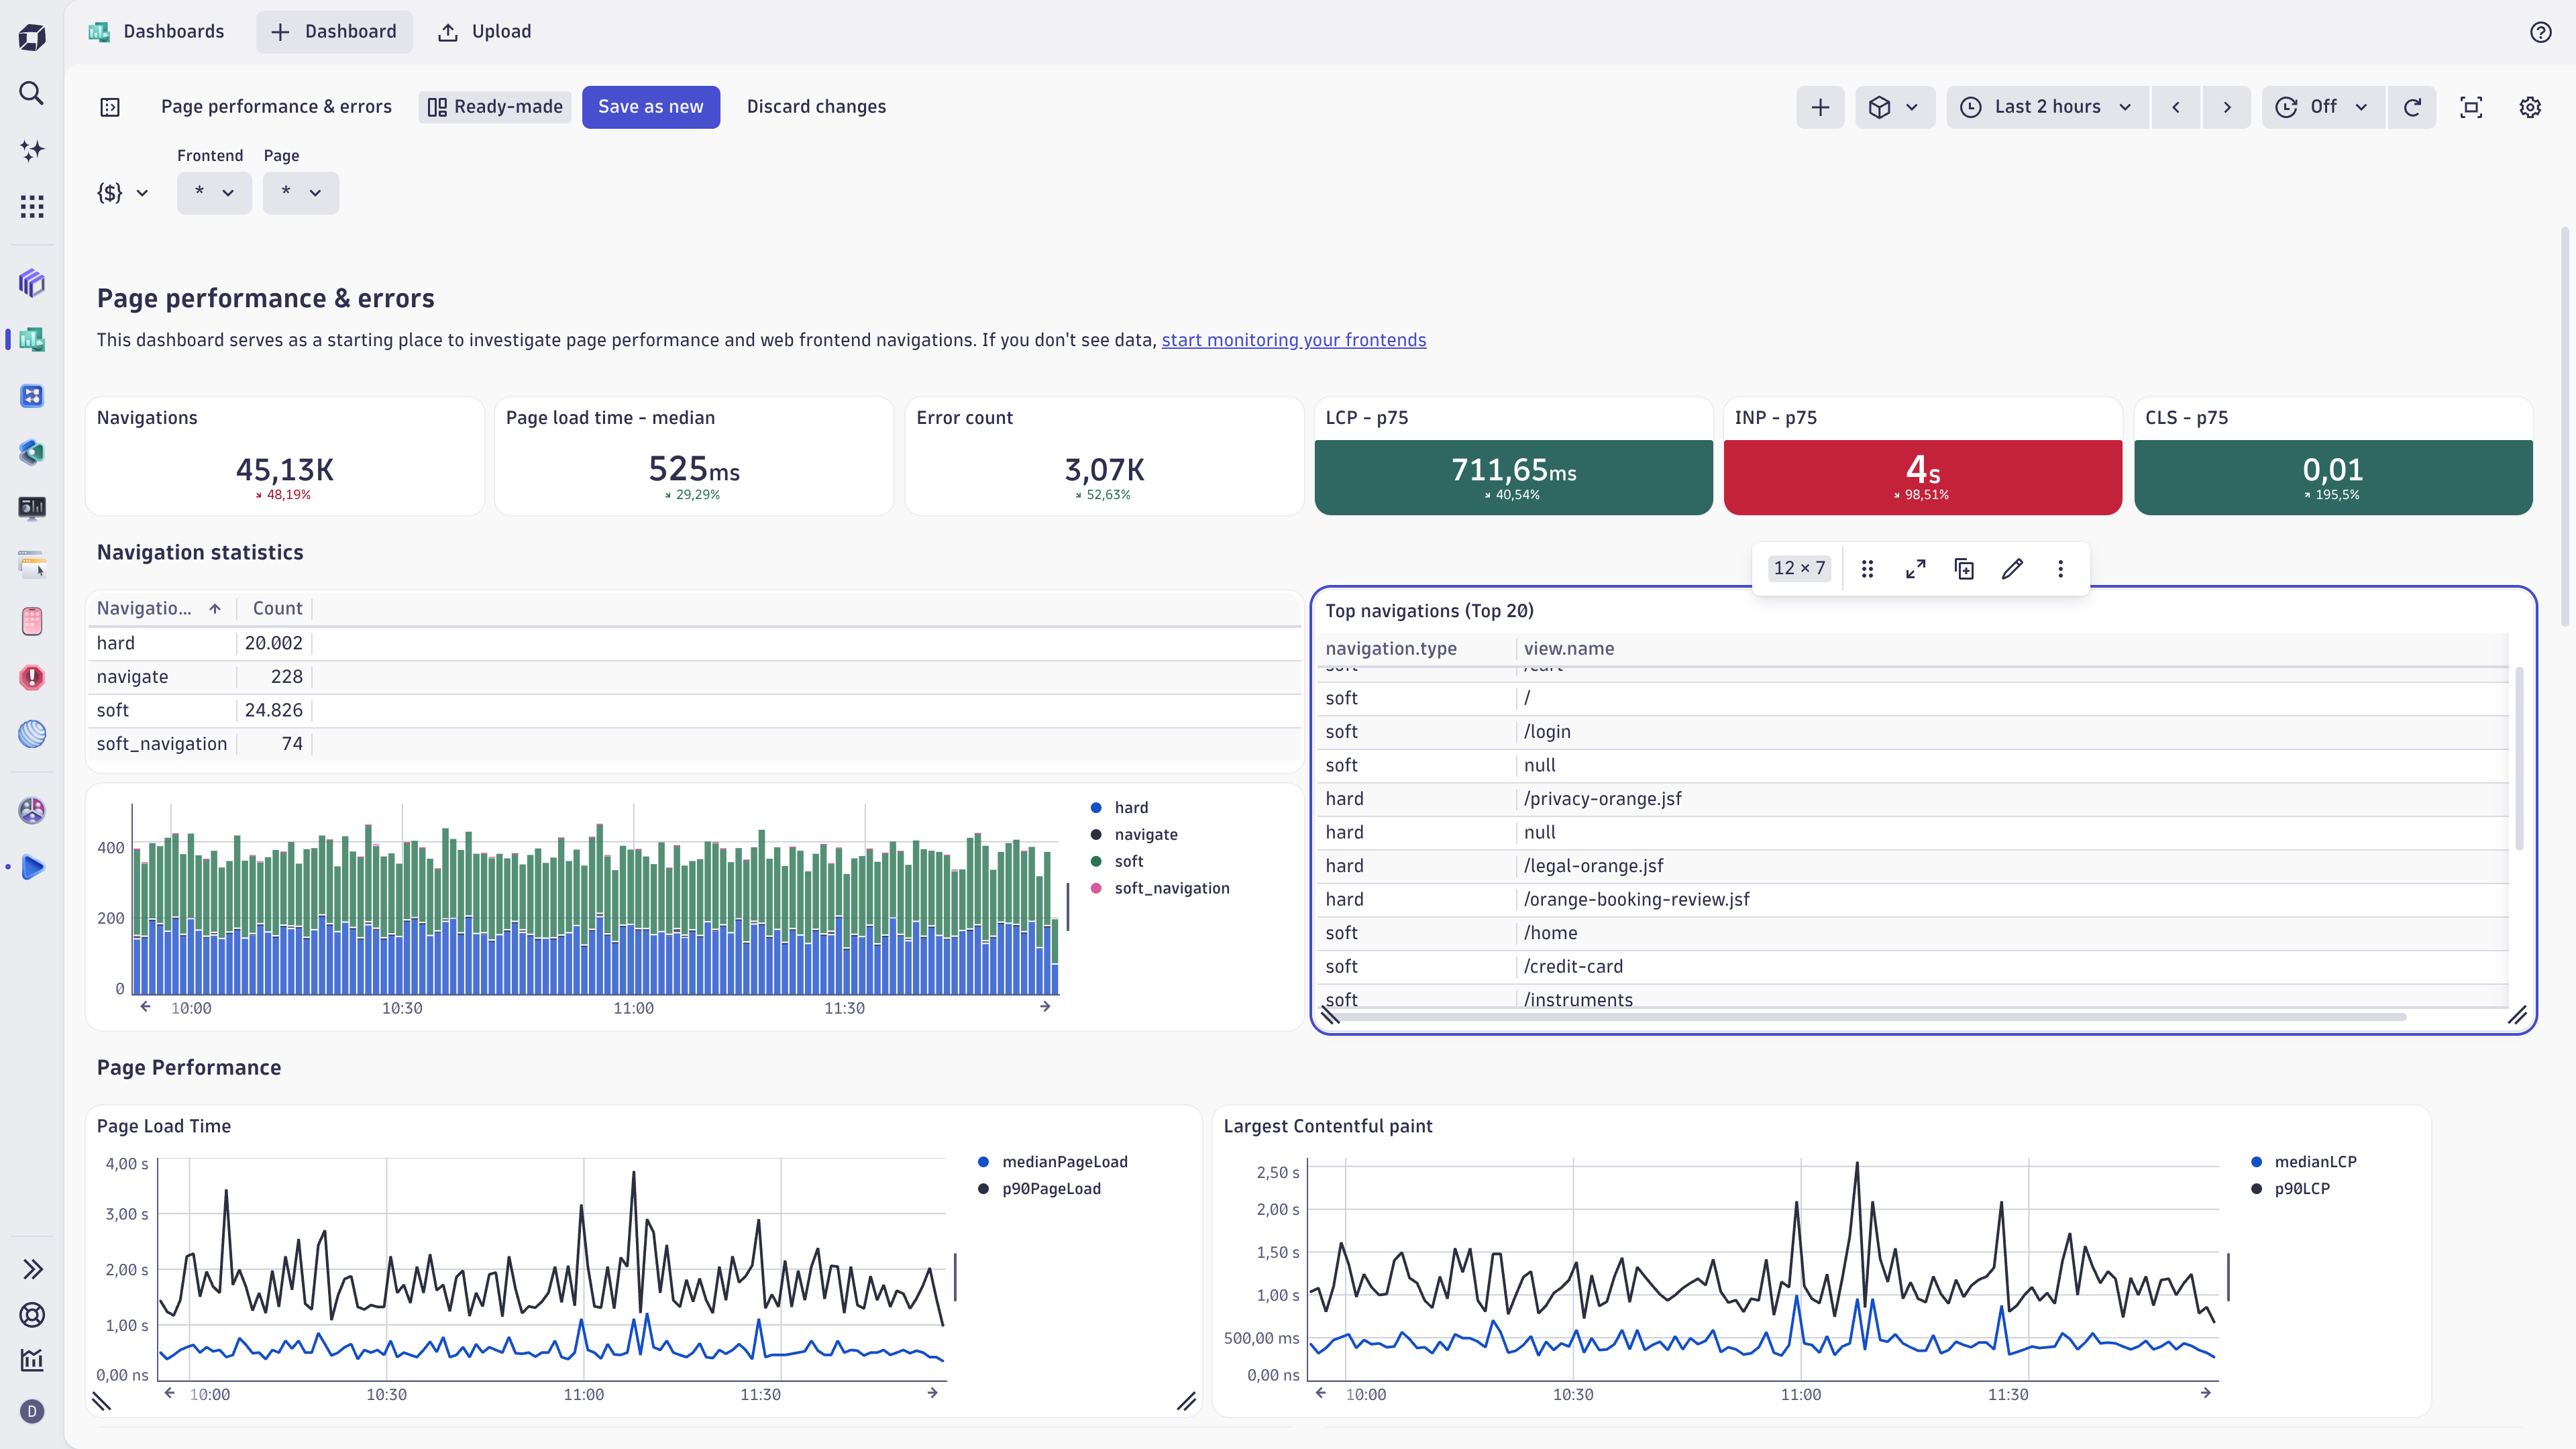Open the auto-refresh Off dropdown
This screenshot has height=1449, width=2576.
[2323, 107]
